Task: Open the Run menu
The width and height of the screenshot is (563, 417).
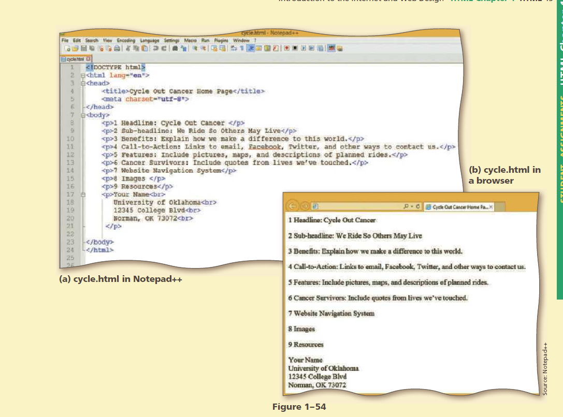Action: (x=205, y=41)
